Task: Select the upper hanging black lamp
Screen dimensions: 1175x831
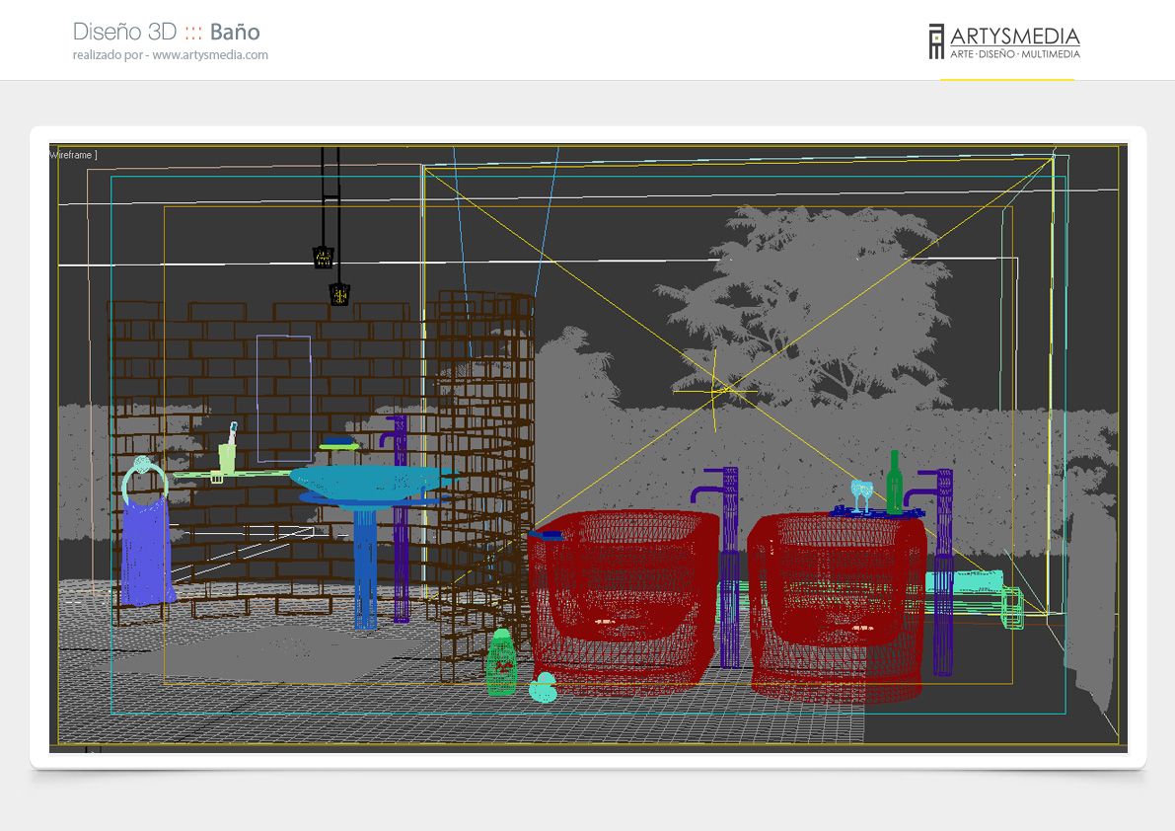Action: [x=323, y=257]
